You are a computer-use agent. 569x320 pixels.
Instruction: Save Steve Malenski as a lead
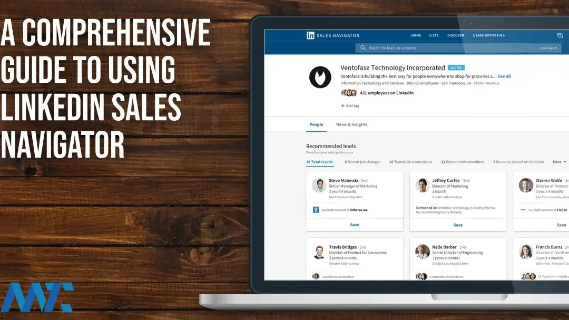coord(355,225)
